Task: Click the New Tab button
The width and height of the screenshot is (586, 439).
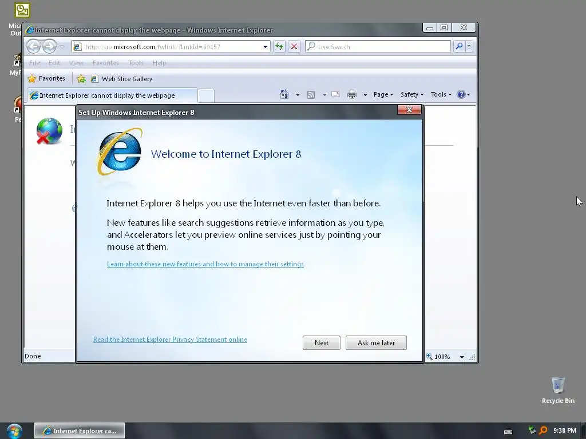Action: [x=206, y=95]
